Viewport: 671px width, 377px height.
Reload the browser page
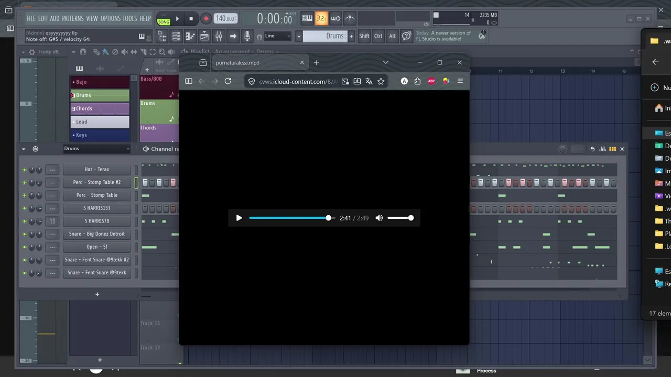tap(228, 81)
